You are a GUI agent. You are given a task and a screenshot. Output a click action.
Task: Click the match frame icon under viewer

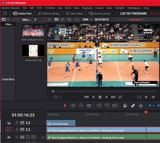tap(139, 97)
